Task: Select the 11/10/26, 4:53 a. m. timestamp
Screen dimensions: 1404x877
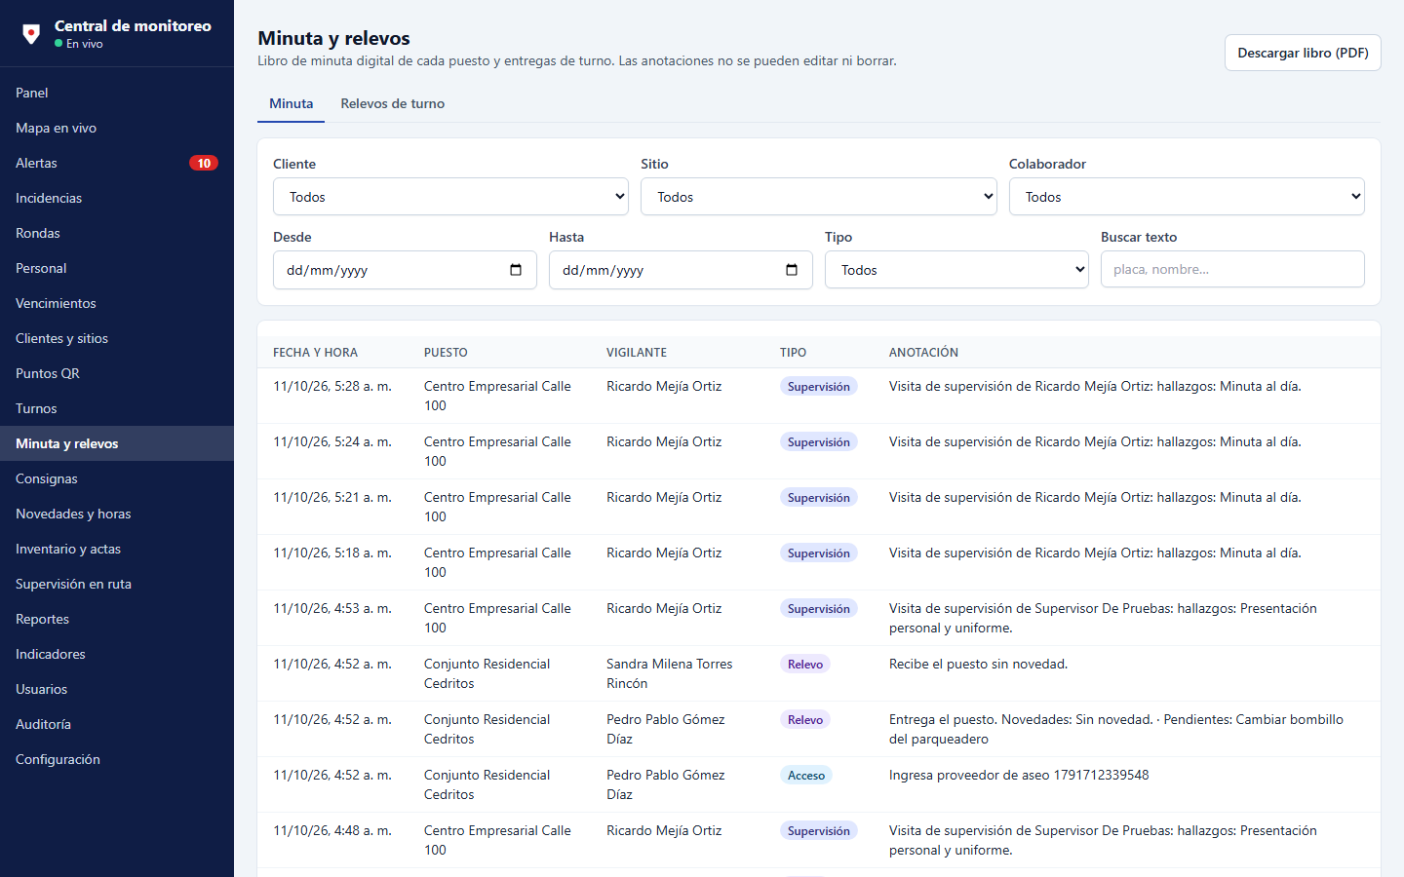Action: (332, 608)
